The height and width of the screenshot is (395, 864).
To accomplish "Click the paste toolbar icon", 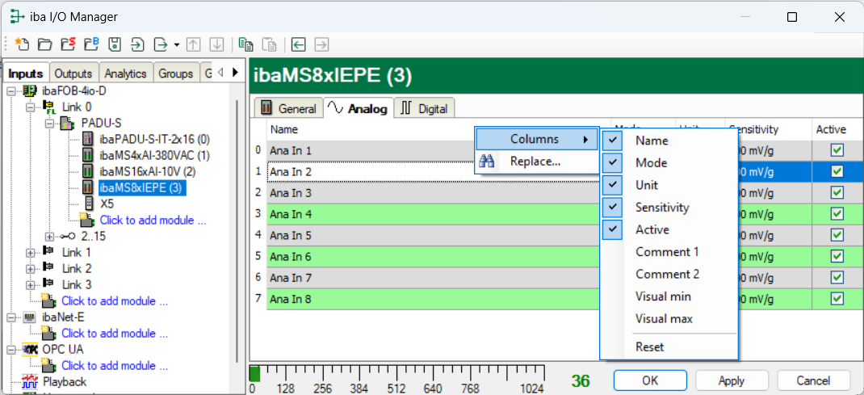I will click(269, 44).
